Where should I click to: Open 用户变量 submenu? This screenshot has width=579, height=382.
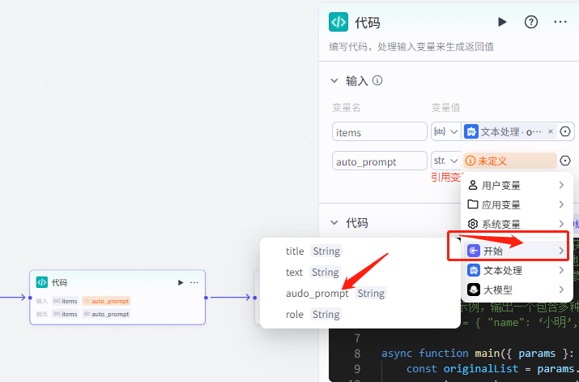(516, 185)
